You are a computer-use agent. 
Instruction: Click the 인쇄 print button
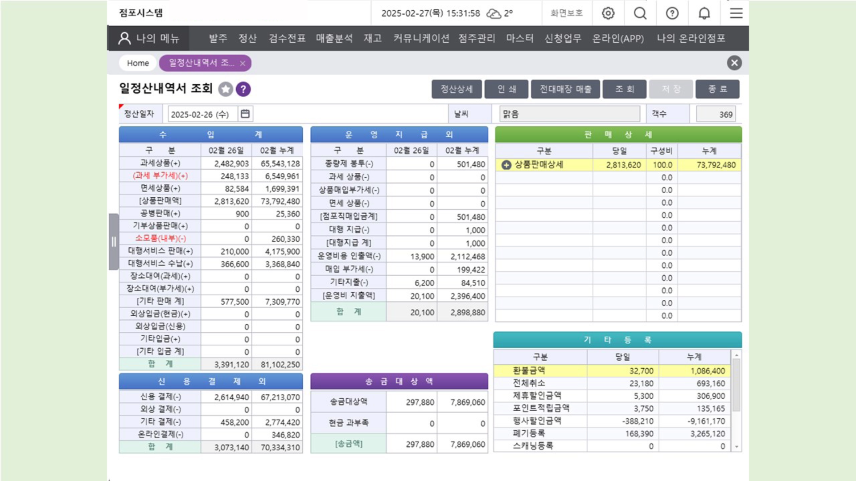[506, 89]
